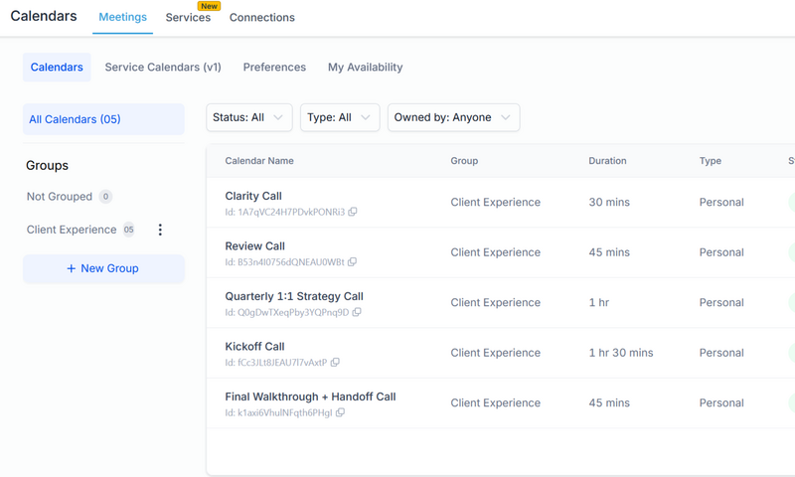
Task: Select the Not Grouped group
Action: click(60, 197)
